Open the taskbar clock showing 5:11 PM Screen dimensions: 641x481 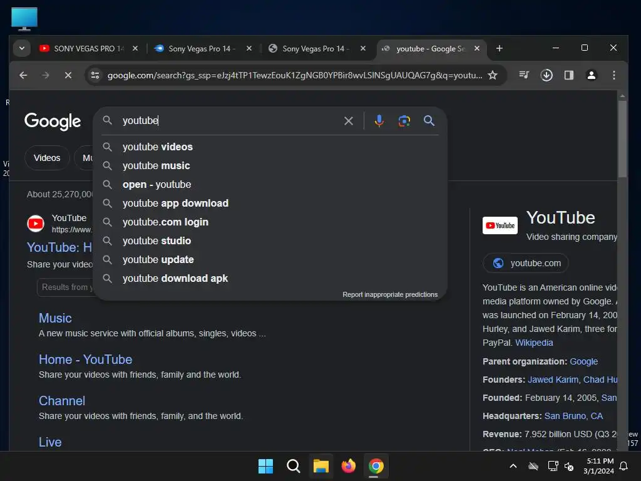598,466
